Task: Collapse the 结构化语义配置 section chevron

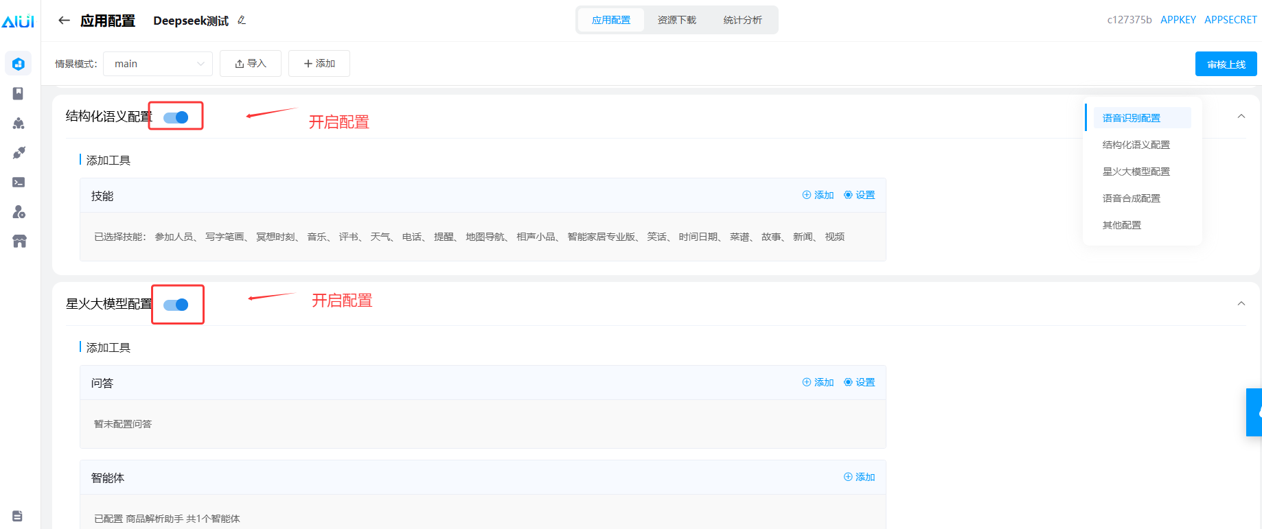Action: 1241,117
